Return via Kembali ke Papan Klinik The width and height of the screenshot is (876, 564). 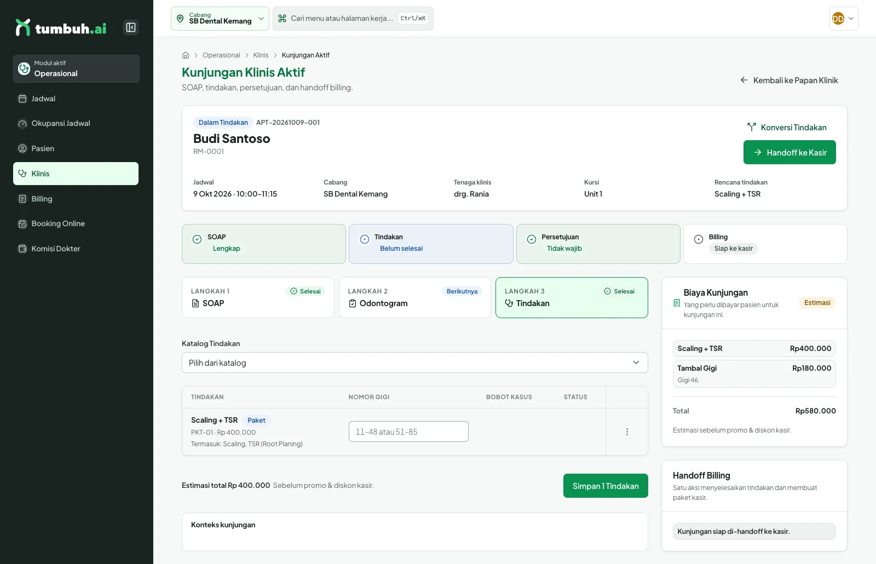tap(789, 80)
